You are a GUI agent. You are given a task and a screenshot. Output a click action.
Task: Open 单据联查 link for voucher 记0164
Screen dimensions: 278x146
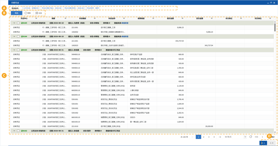tap(125, 36)
